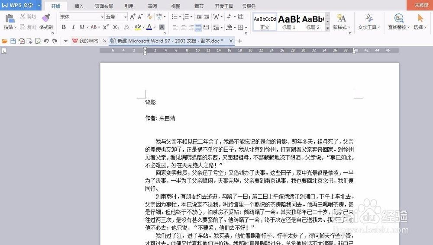The height and width of the screenshot is (245, 433).
Task: Toggle the bullet list button
Action: point(174,17)
